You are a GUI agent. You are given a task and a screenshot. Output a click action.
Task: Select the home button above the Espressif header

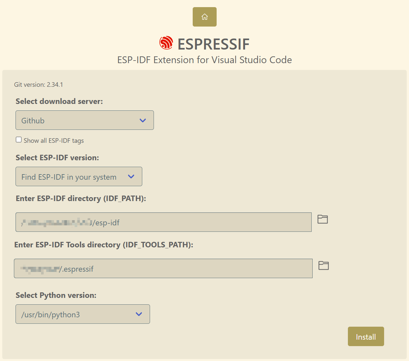pos(204,17)
